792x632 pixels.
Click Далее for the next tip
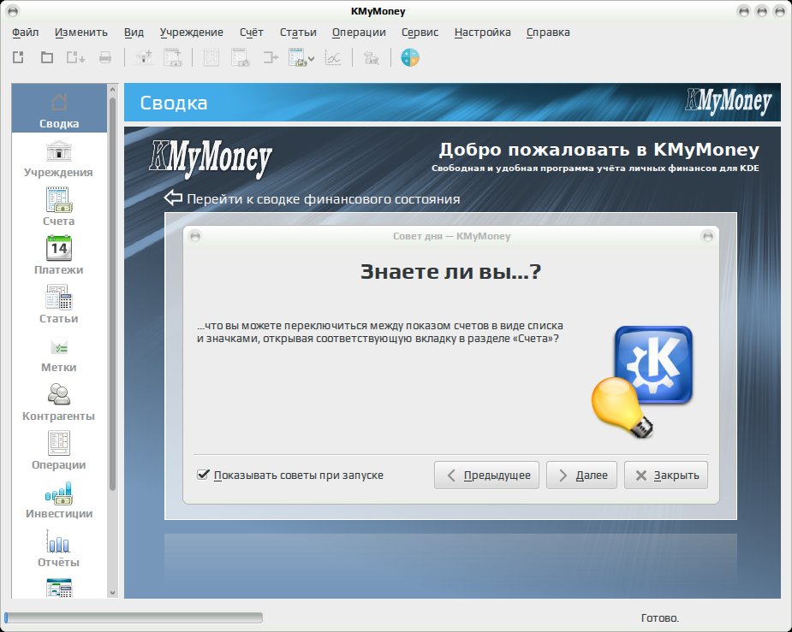tap(581, 475)
